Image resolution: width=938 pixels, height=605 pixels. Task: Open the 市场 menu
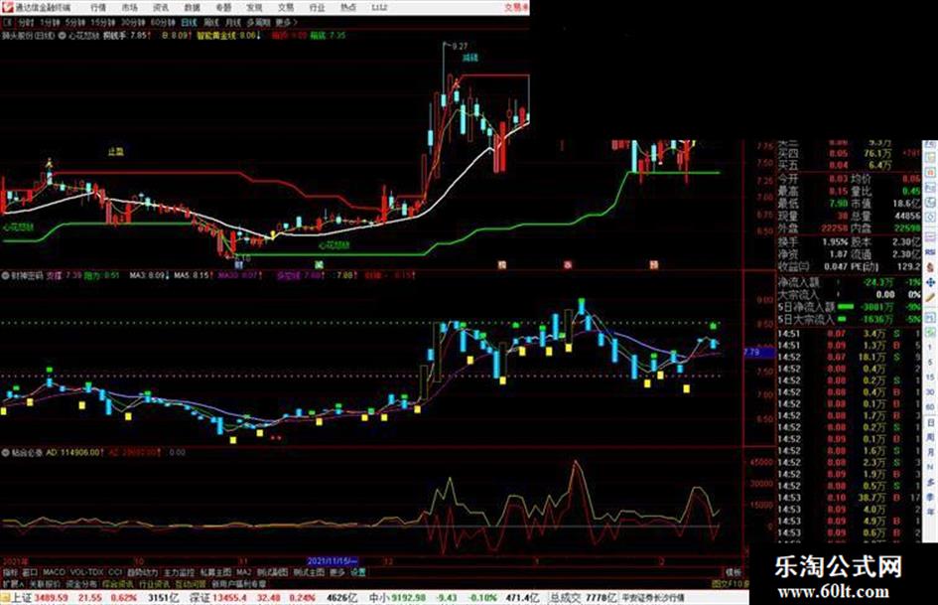129,7
